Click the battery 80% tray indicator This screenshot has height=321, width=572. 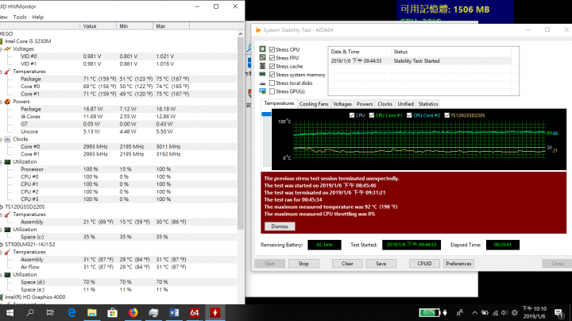pos(429,312)
